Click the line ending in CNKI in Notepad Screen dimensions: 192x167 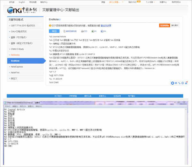tap(8, 146)
